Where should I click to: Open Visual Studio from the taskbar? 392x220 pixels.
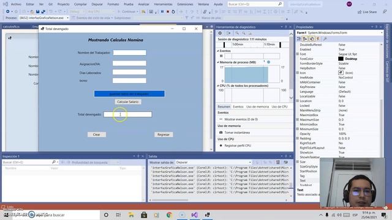click(x=195, y=215)
